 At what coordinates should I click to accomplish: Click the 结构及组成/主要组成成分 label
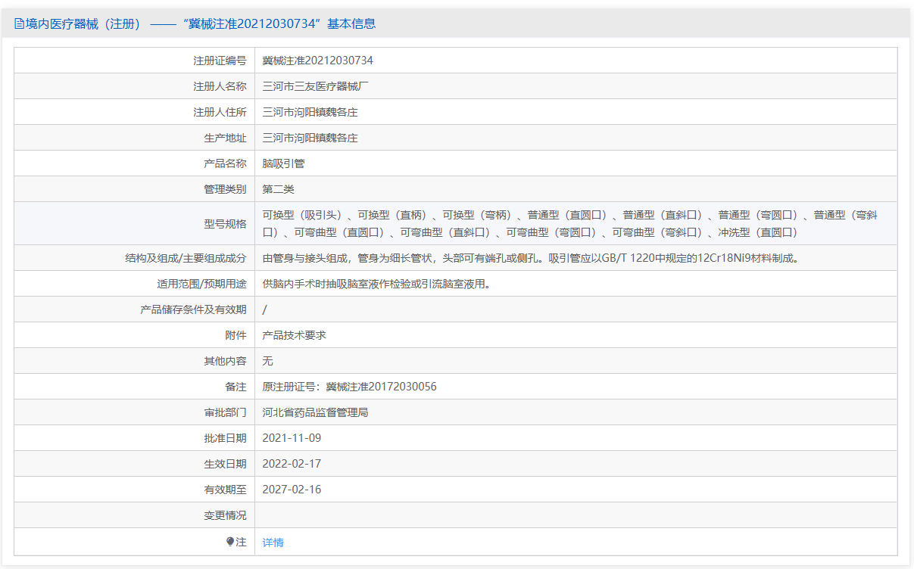186,258
